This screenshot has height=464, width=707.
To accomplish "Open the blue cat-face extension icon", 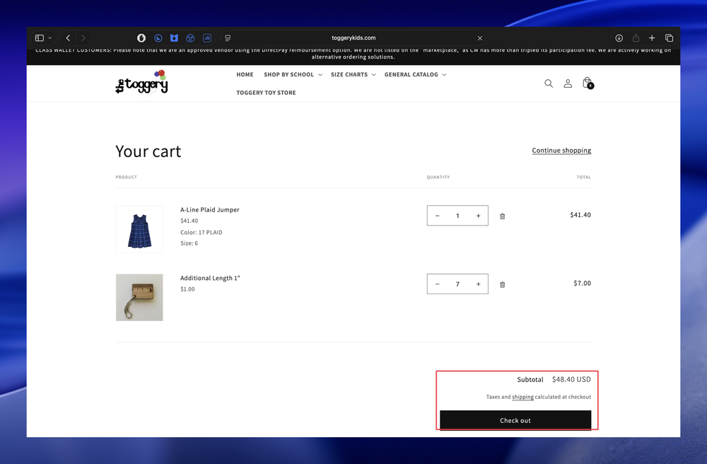I will pyautogui.click(x=174, y=38).
